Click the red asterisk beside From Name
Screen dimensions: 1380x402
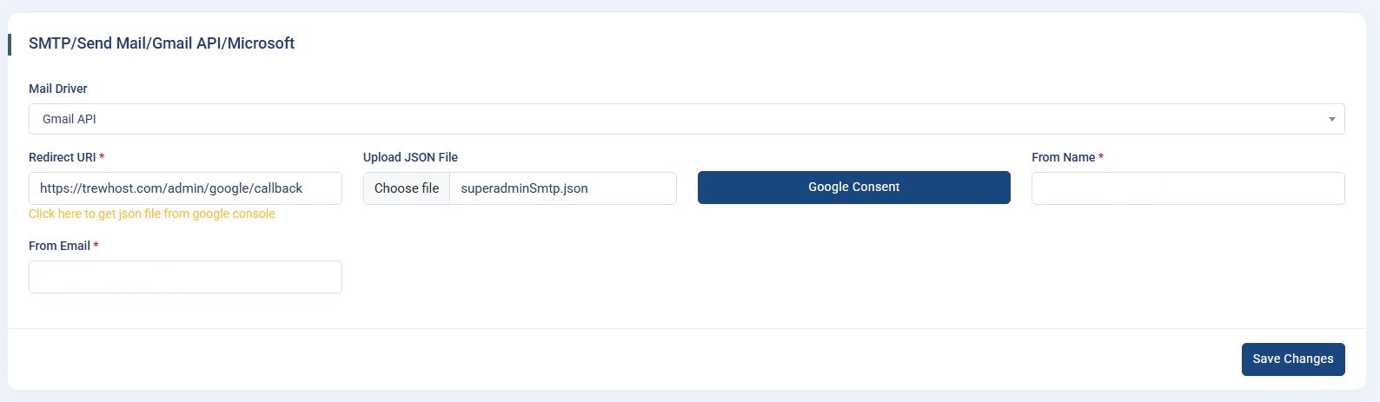pos(1101,157)
